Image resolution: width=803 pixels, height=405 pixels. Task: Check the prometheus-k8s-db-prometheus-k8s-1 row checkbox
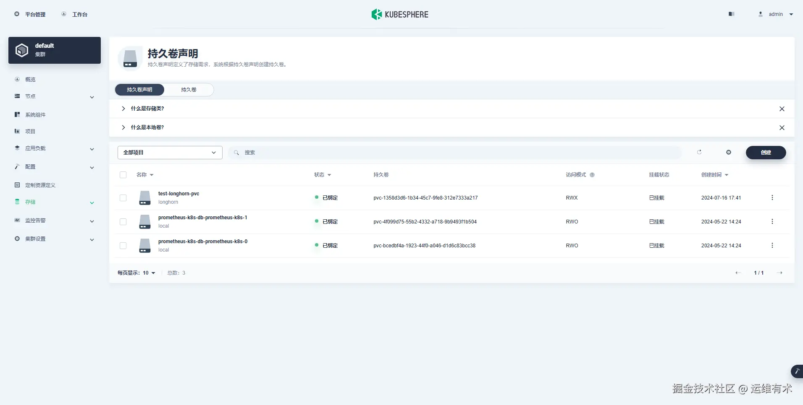(x=123, y=222)
